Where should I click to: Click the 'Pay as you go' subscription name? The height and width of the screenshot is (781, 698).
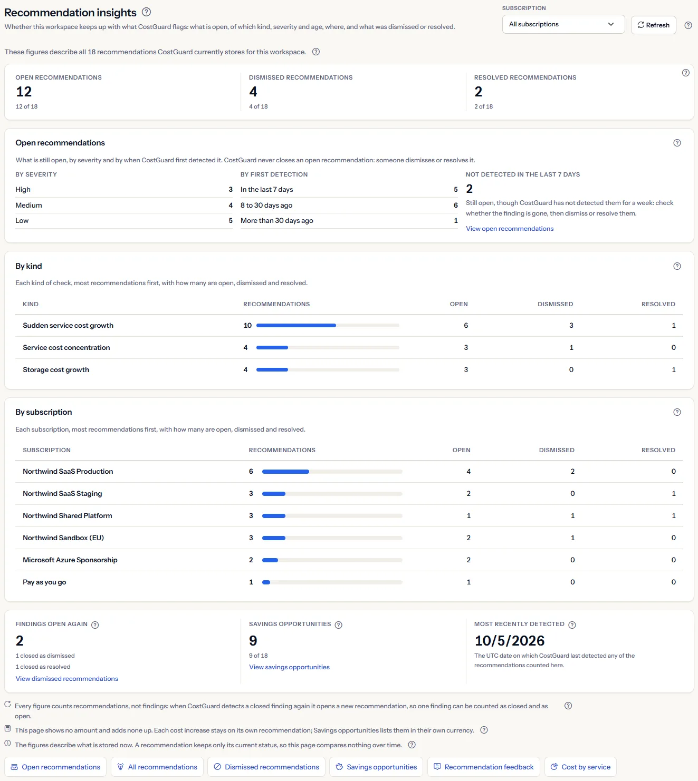(x=44, y=582)
